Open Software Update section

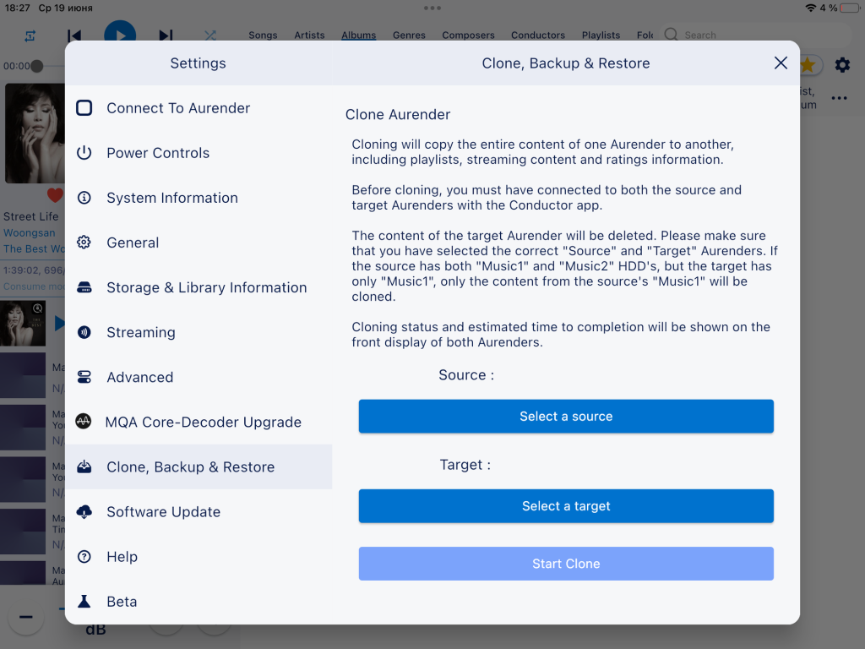199,511
